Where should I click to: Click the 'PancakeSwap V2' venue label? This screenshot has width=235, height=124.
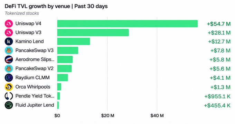(x=35, y=69)
